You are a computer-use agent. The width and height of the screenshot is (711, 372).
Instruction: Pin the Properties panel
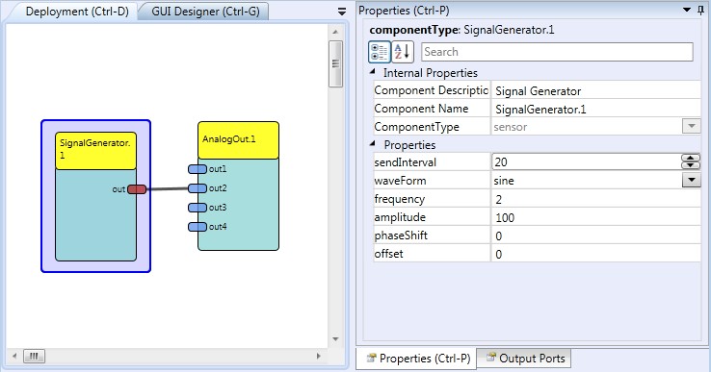[701, 10]
